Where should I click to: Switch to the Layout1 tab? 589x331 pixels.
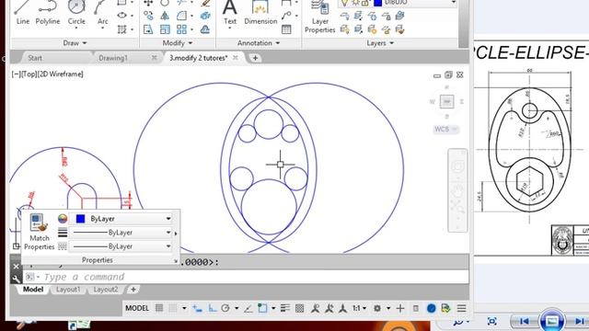tap(68, 290)
